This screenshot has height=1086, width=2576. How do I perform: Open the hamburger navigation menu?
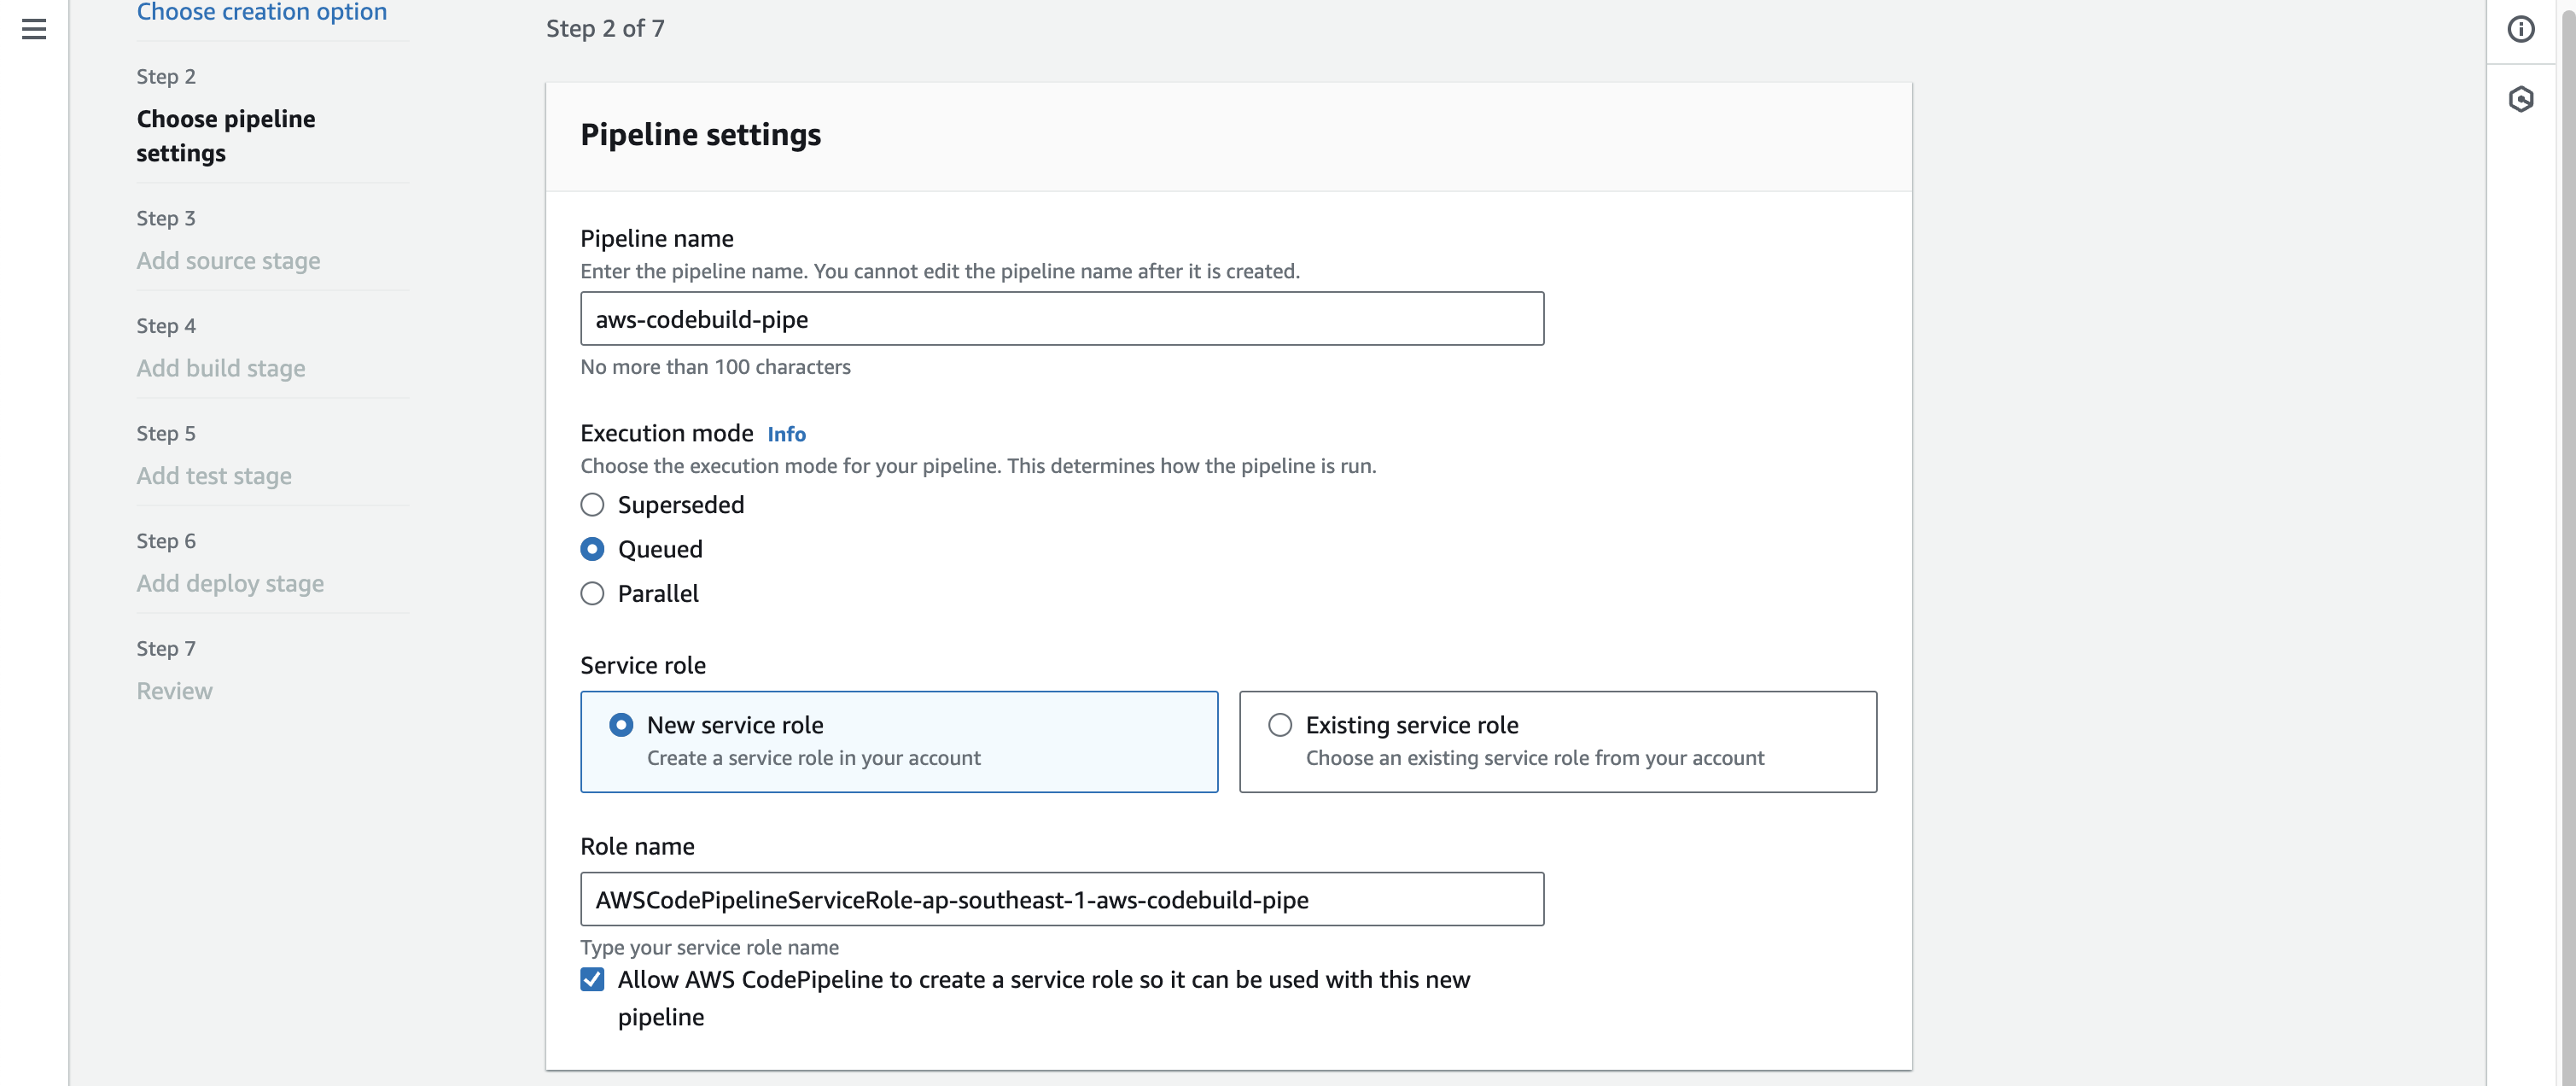click(34, 29)
